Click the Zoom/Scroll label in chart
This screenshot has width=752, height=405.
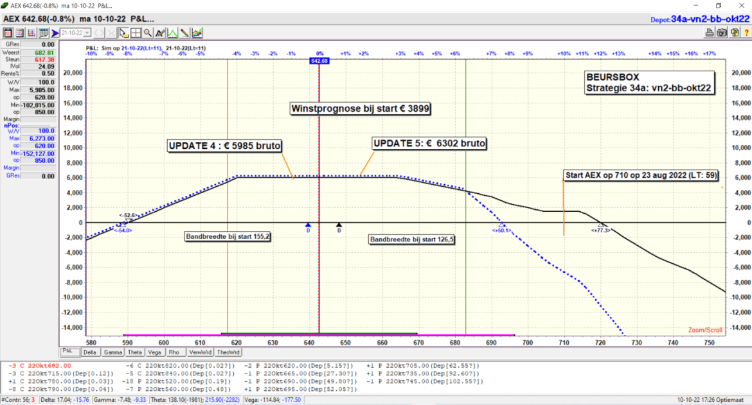click(x=705, y=330)
